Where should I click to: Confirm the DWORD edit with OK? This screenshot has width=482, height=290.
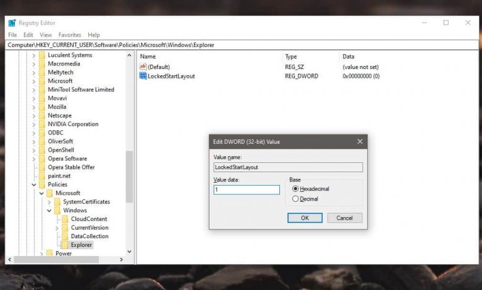pyautogui.click(x=305, y=218)
